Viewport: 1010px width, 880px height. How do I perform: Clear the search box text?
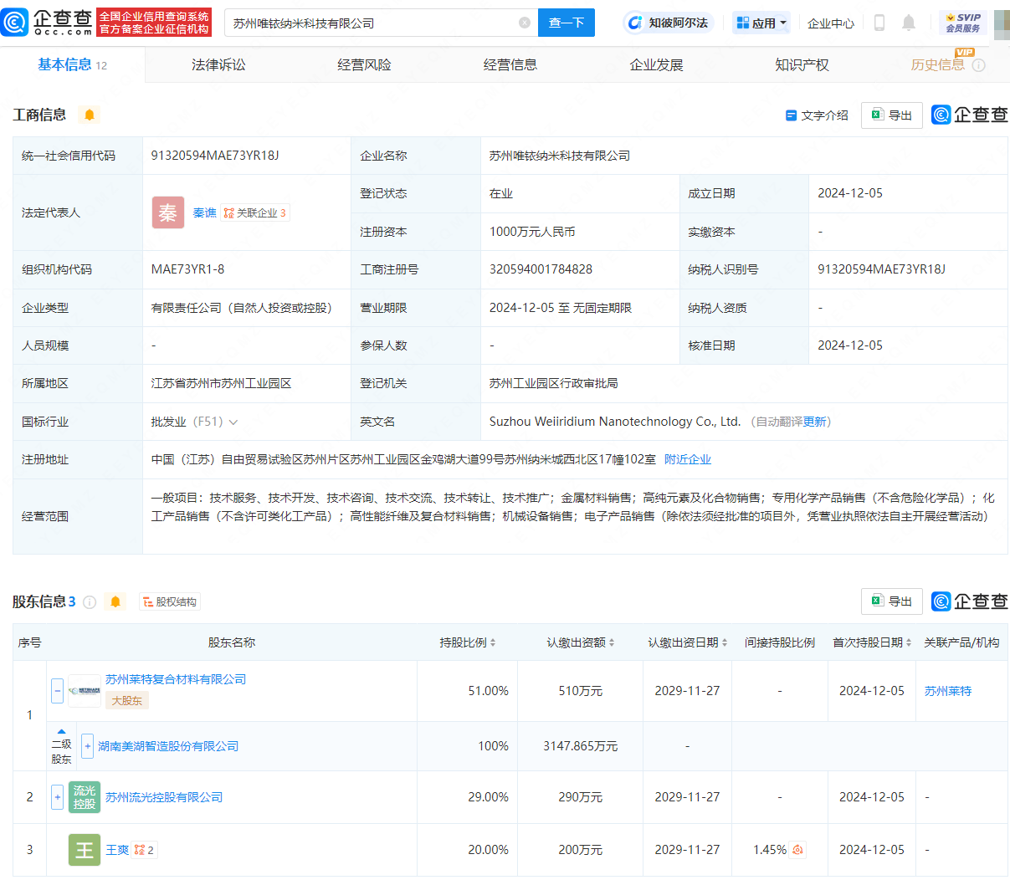point(525,23)
